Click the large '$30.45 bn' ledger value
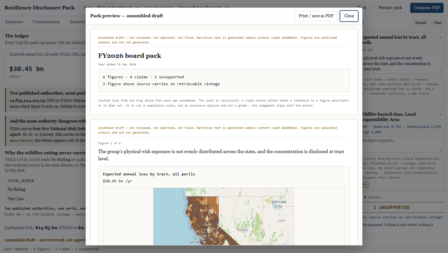Viewport: 448px width, 253px height. pyautogui.click(x=26, y=69)
